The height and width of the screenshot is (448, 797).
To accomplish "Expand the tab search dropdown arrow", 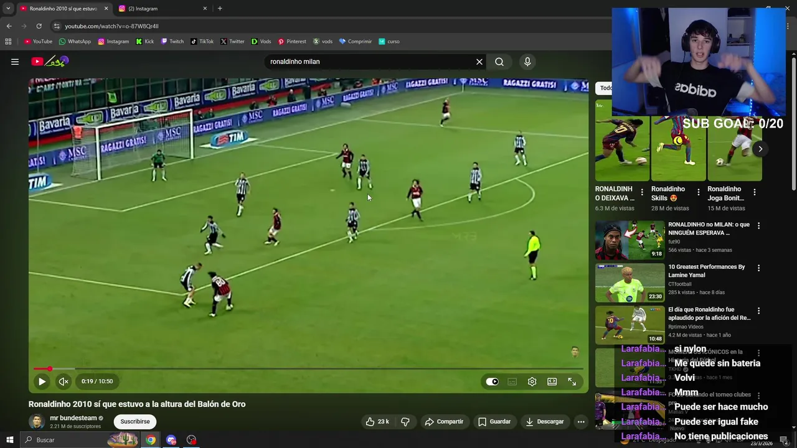I will [8, 9].
